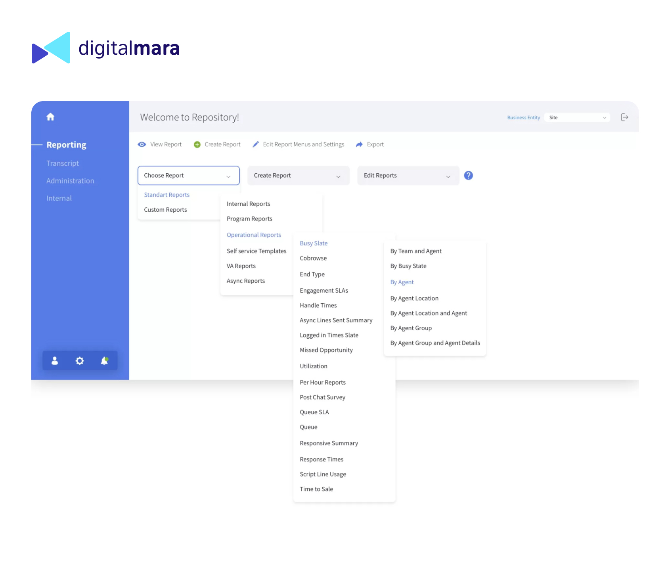Viewport: 670px width, 565px height.
Task: Click the View Report eye icon
Action: pos(142,145)
